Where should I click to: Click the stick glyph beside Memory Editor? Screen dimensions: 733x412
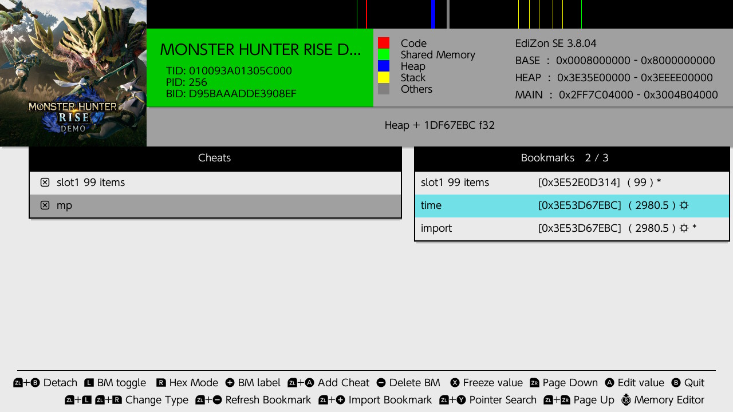click(x=626, y=399)
